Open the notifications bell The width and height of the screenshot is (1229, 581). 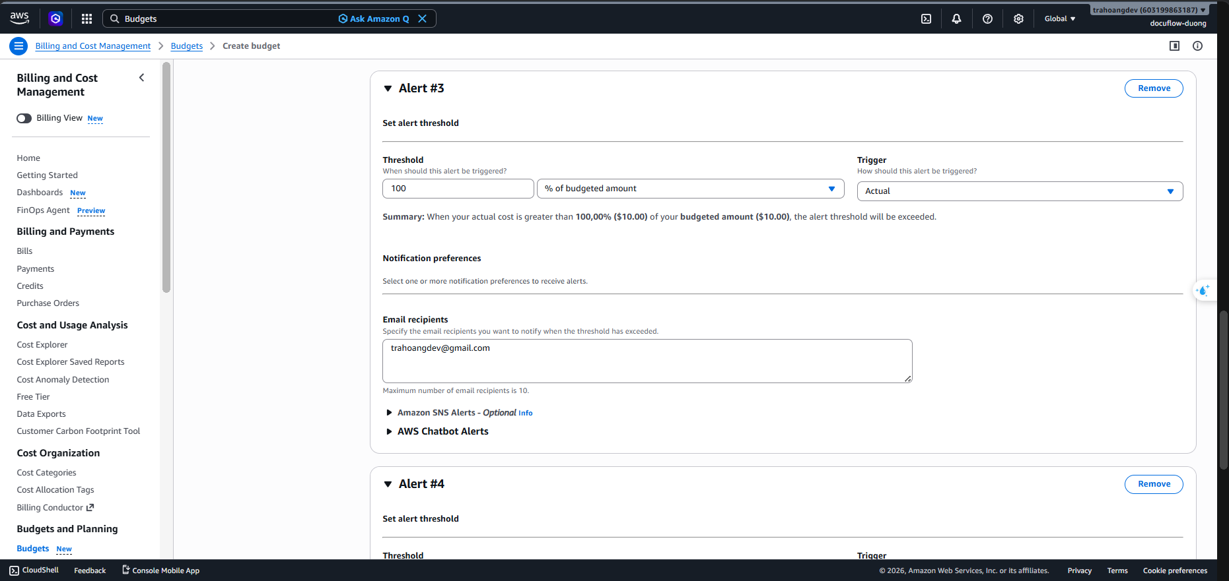coord(956,18)
